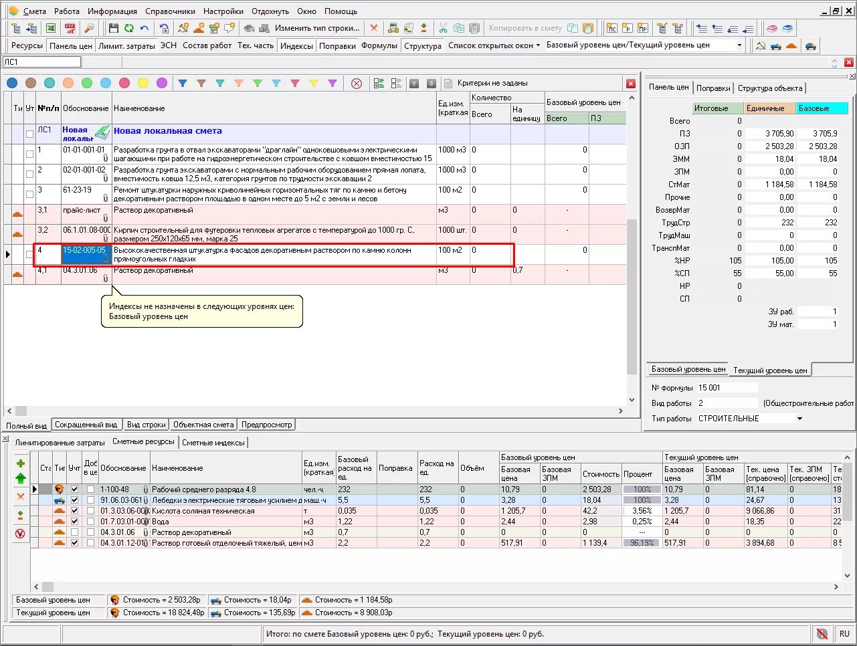Tick checkbox of row 61-23-19
857x646 pixels.
[x=29, y=194]
